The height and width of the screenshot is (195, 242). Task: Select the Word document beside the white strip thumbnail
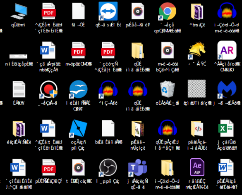48,50
